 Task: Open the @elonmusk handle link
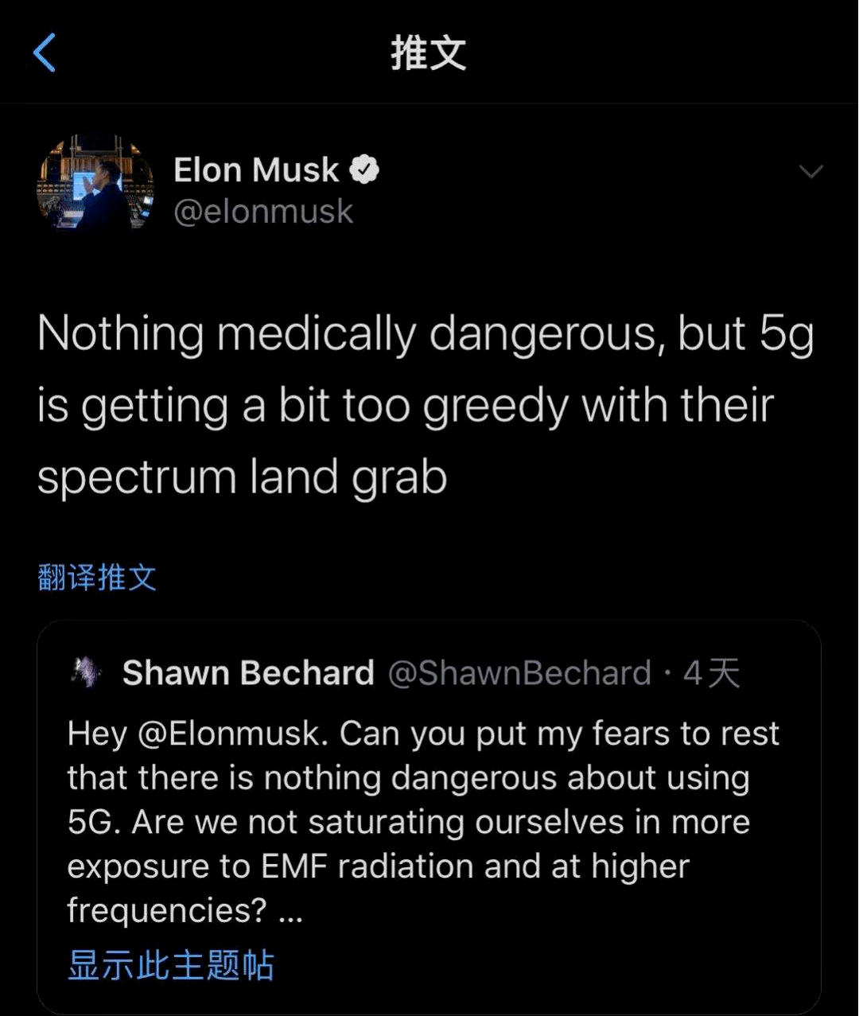tap(263, 212)
